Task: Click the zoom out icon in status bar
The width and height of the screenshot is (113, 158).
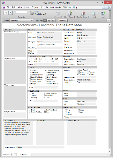Action: click(8, 155)
